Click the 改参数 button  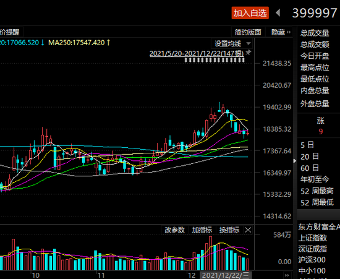point(174,230)
